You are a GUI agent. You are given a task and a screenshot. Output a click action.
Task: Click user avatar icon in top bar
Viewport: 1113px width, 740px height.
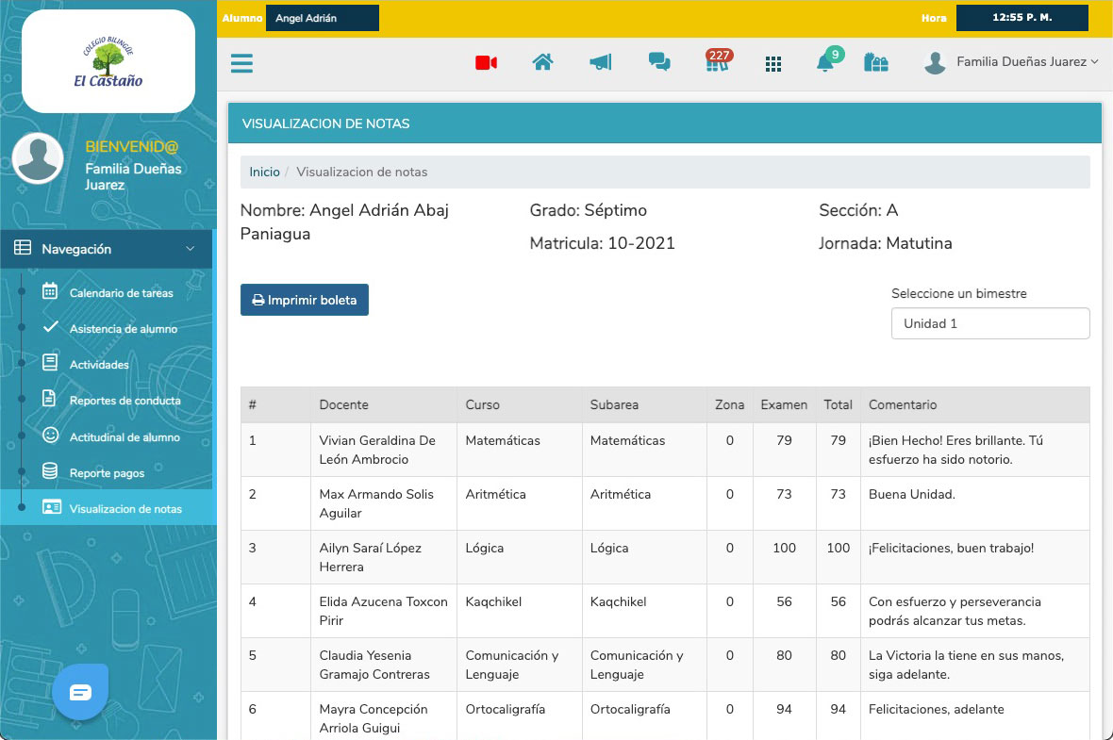click(936, 63)
